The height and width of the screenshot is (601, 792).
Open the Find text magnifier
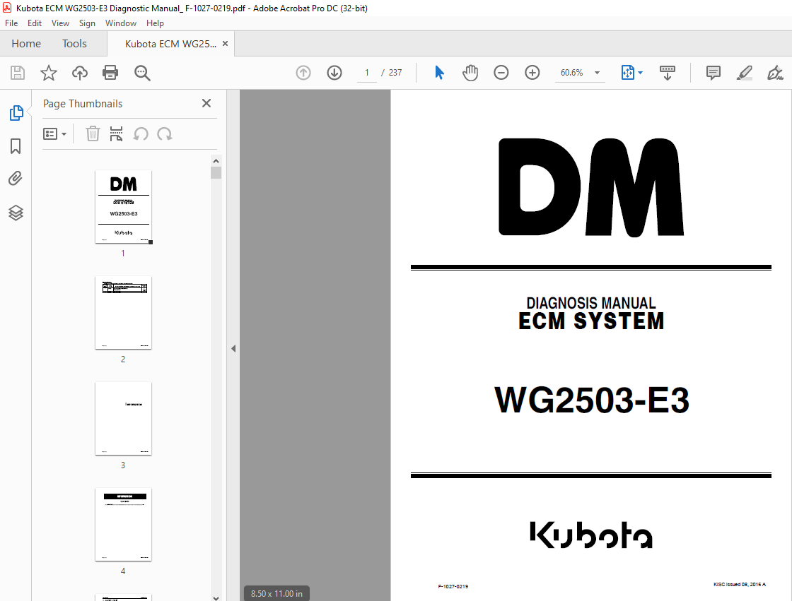(x=142, y=73)
